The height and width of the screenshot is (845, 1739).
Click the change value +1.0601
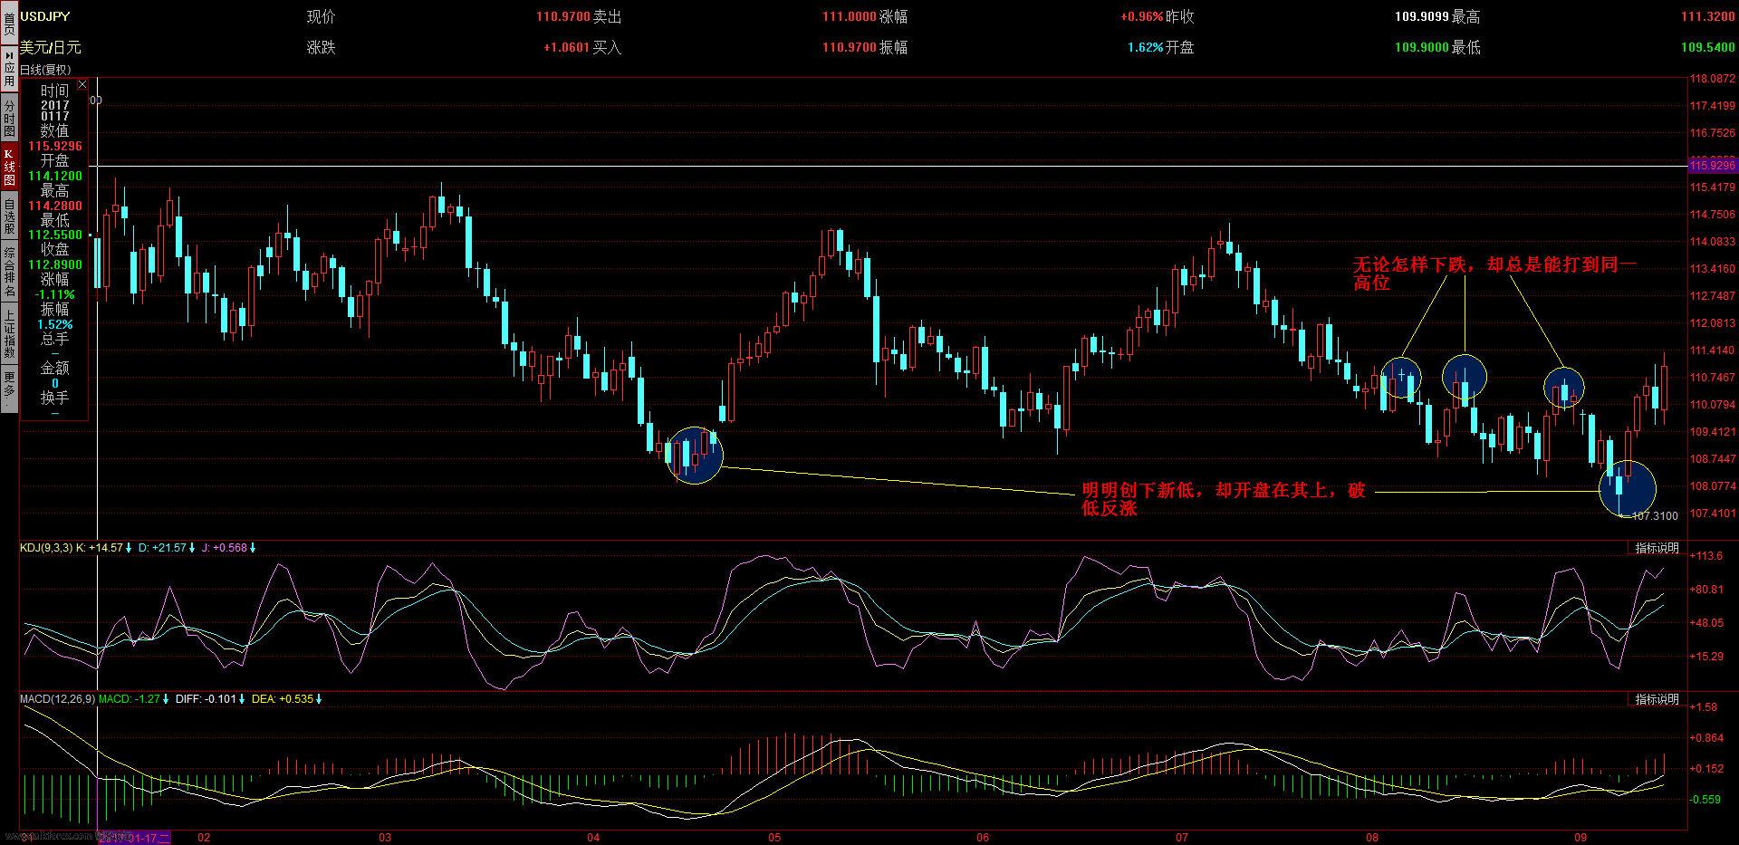[x=566, y=47]
